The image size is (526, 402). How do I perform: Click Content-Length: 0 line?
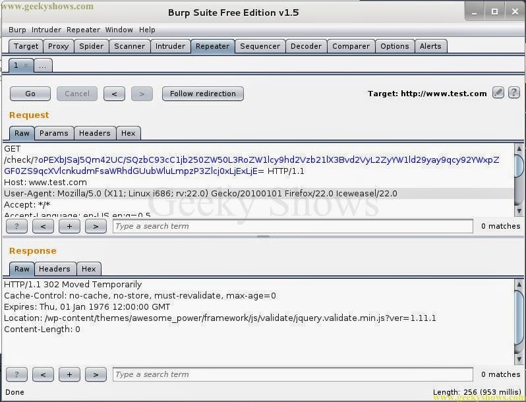[x=42, y=330]
